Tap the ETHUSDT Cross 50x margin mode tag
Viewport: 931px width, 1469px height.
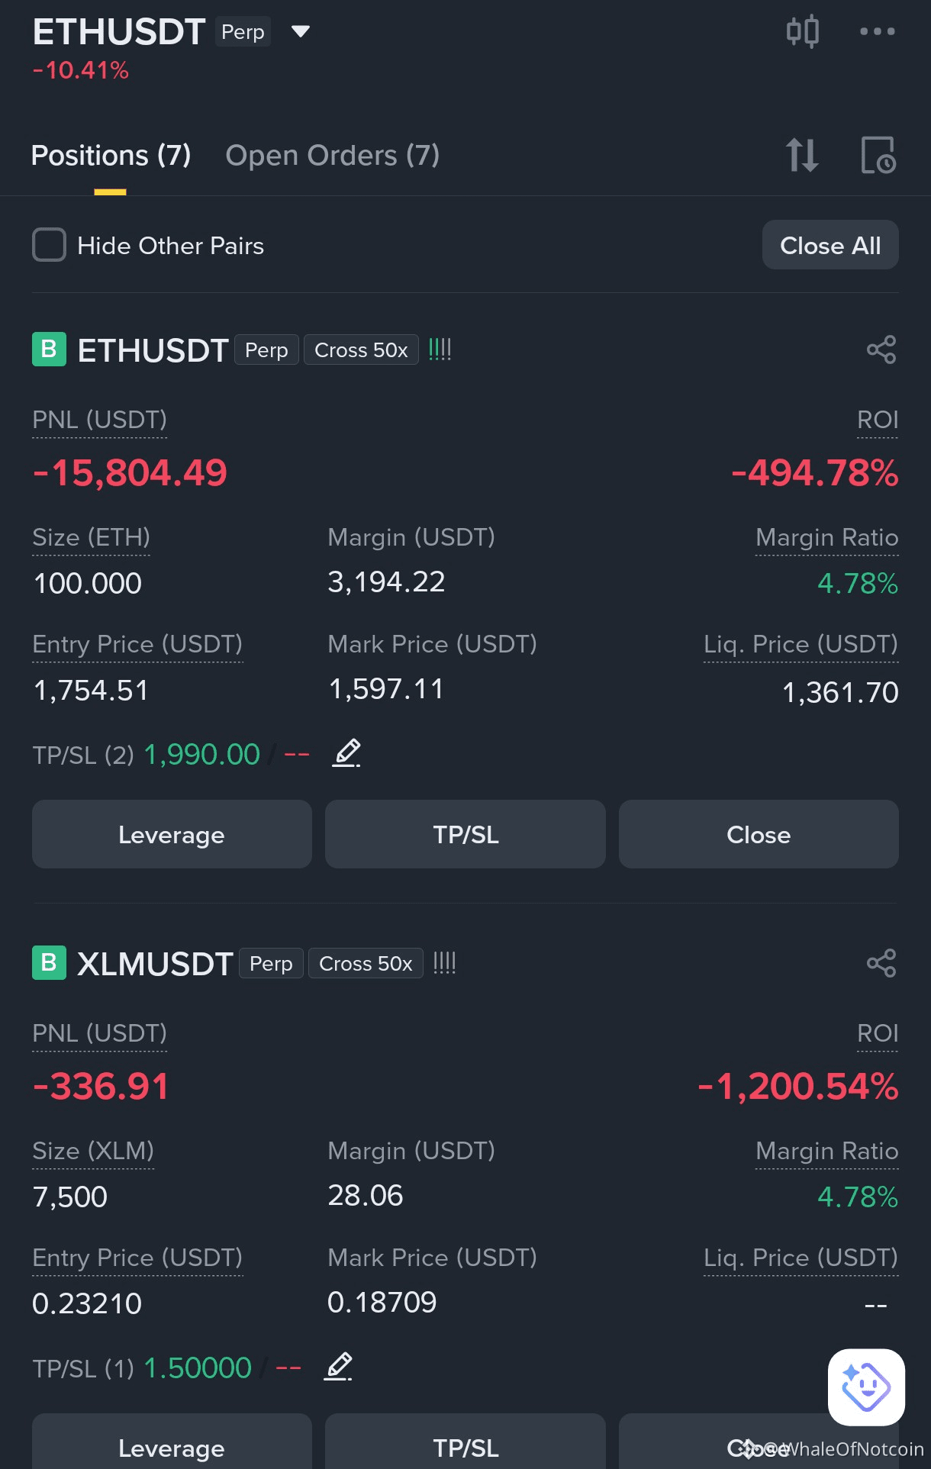pos(361,350)
